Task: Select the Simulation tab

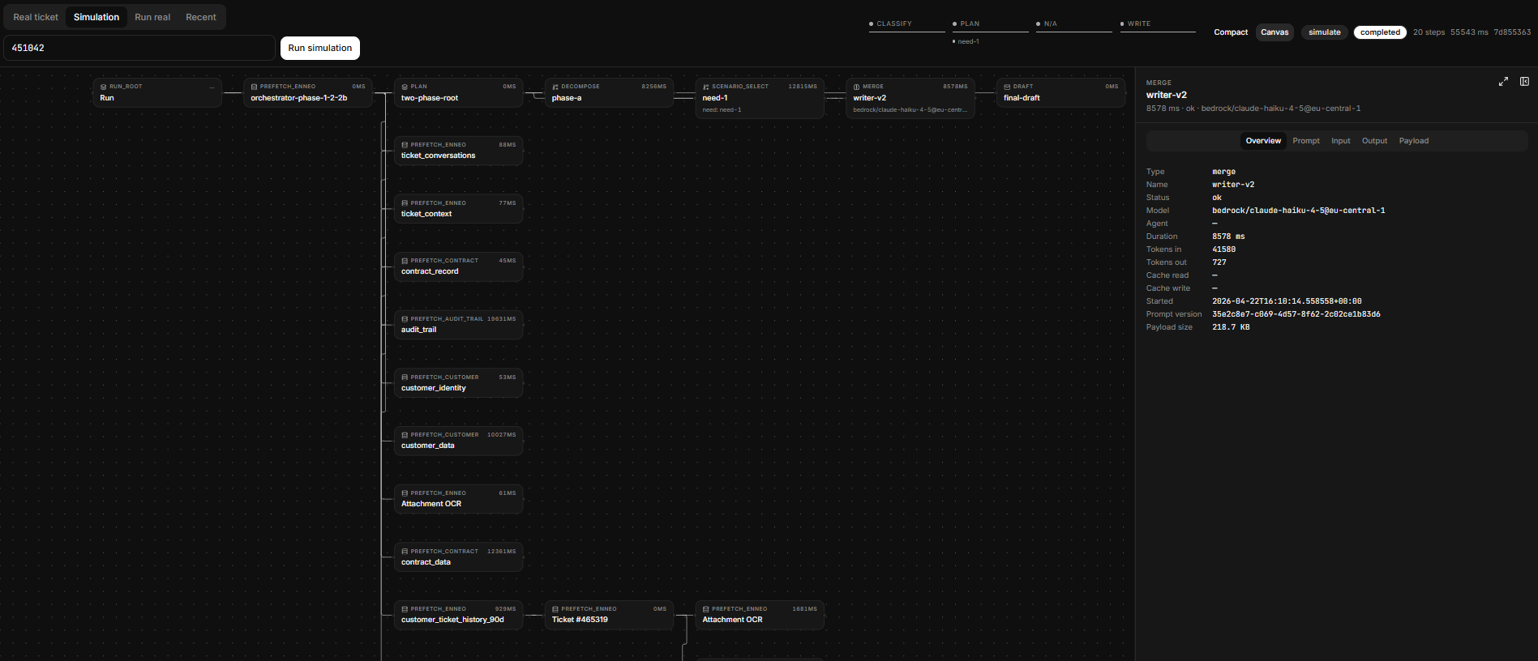Action: pos(96,17)
